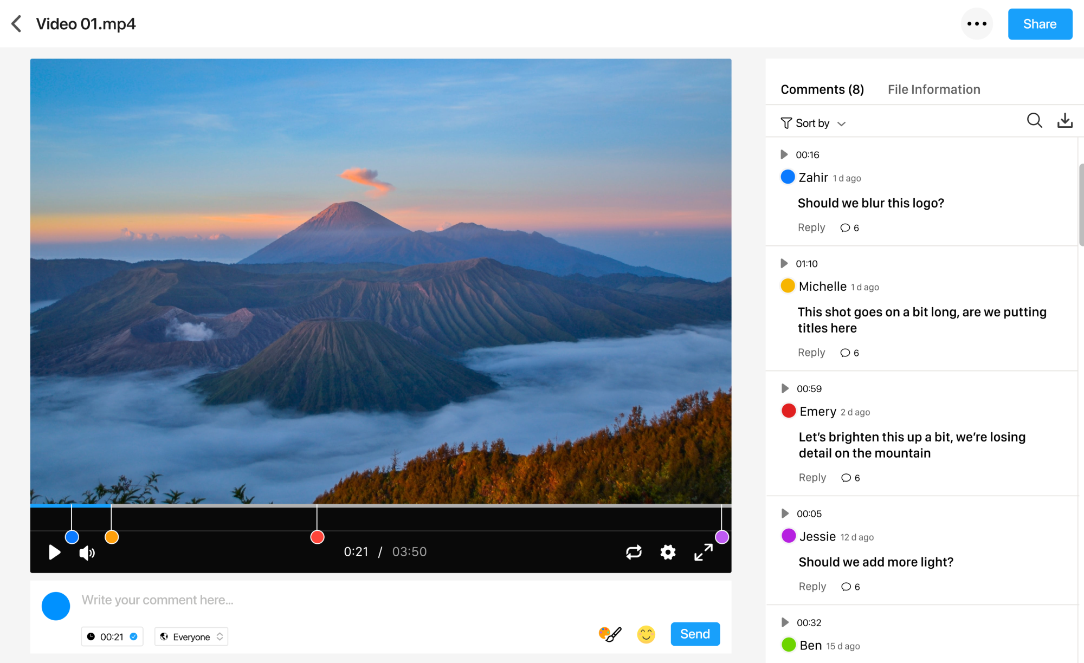Enter fullscreen mode

(703, 552)
